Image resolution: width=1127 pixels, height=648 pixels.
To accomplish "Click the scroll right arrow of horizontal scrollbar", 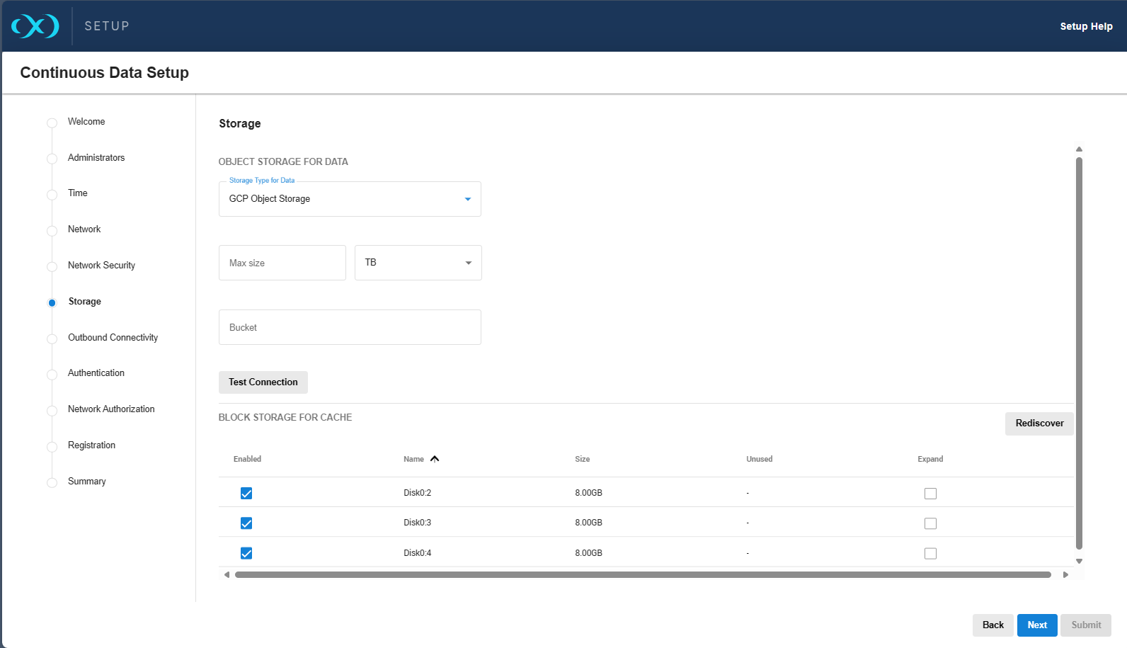I will 1065,575.
